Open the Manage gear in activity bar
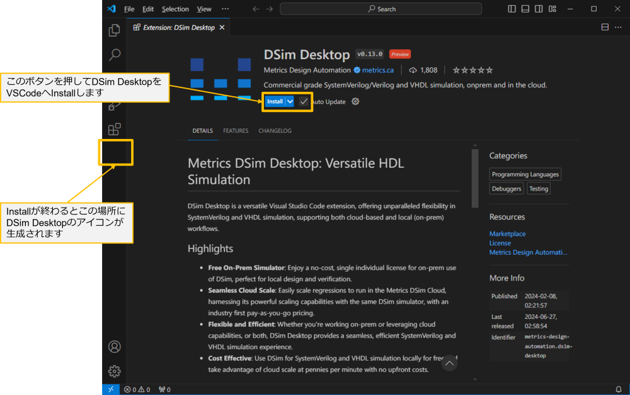 coord(115,371)
